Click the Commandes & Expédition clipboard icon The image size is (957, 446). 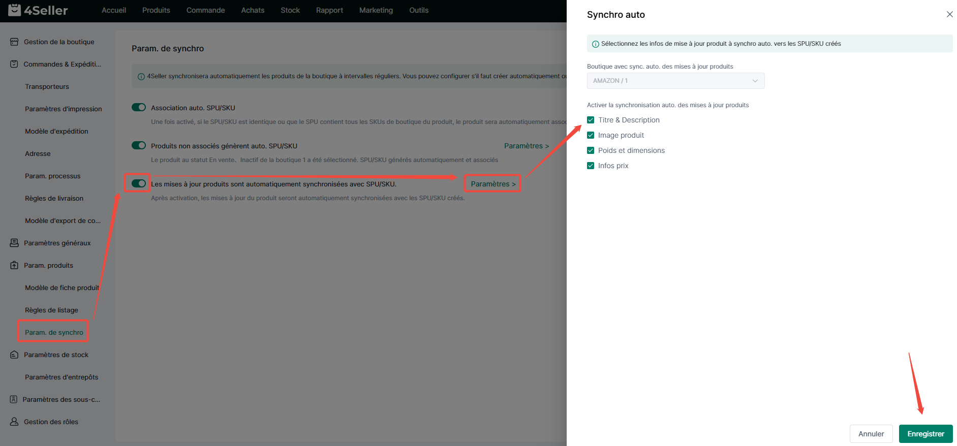point(14,64)
